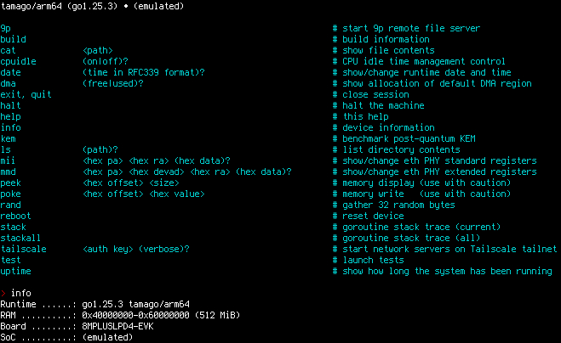Screen dimensions: 561x343
Task: Click the "tailscale" command entry
Action: coord(23,249)
